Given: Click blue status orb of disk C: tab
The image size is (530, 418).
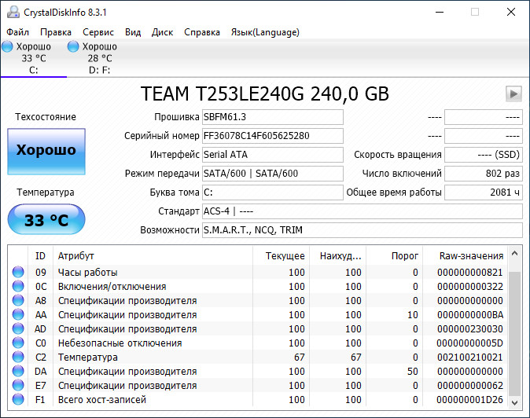Looking at the screenshot, I should pos(7,46).
